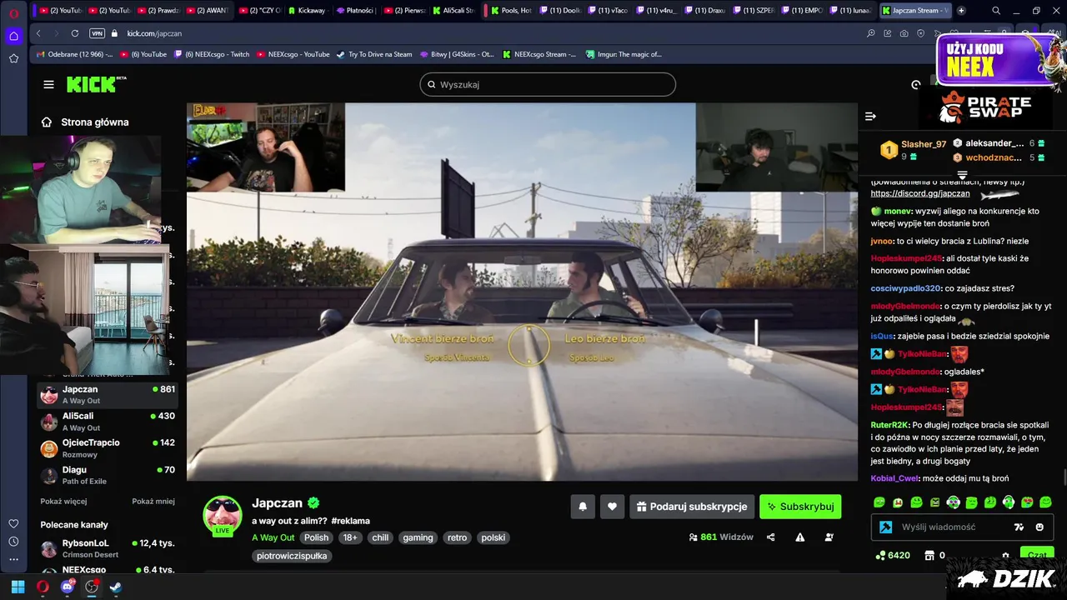Click the Japczan channel name heading
The image size is (1067, 600).
click(x=277, y=503)
